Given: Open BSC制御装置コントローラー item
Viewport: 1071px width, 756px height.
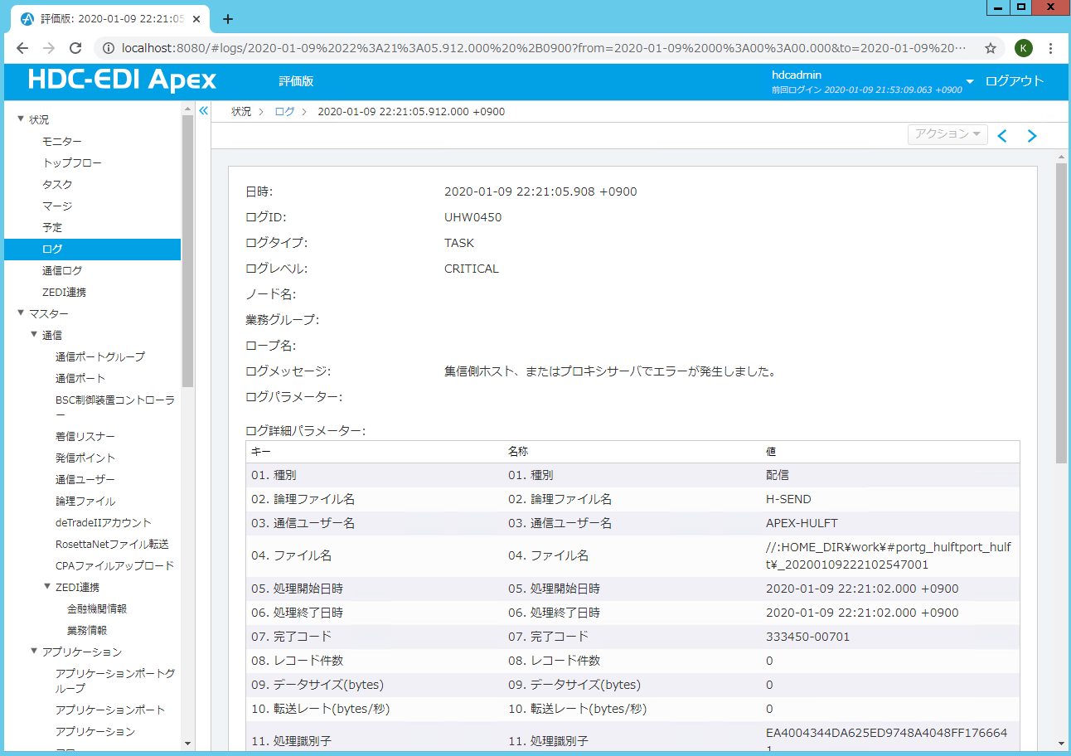Looking at the screenshot, I should pyautogui.click(x=114, y=407).
